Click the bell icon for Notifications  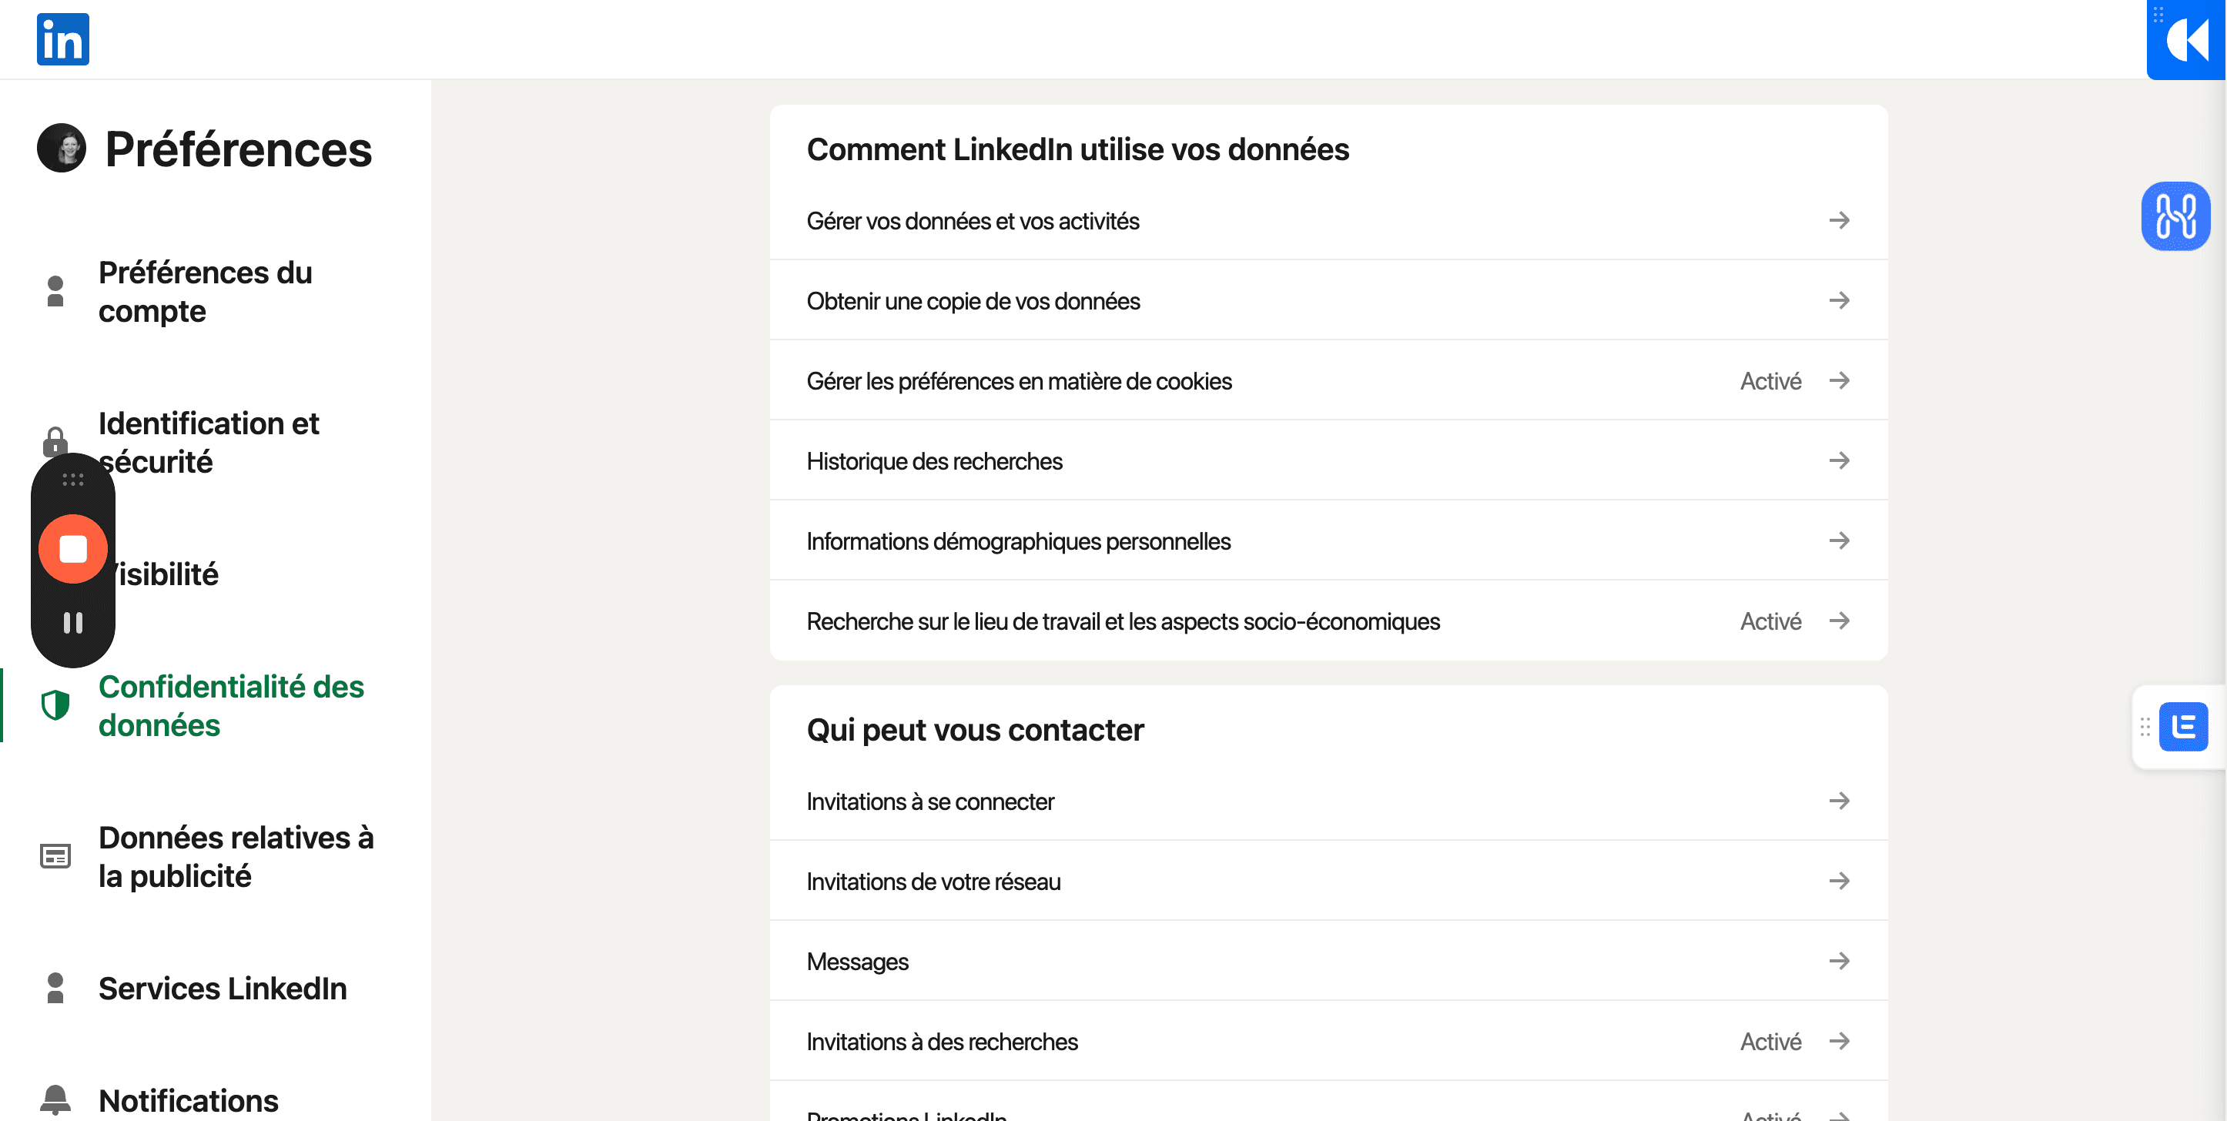point(55,1099)
